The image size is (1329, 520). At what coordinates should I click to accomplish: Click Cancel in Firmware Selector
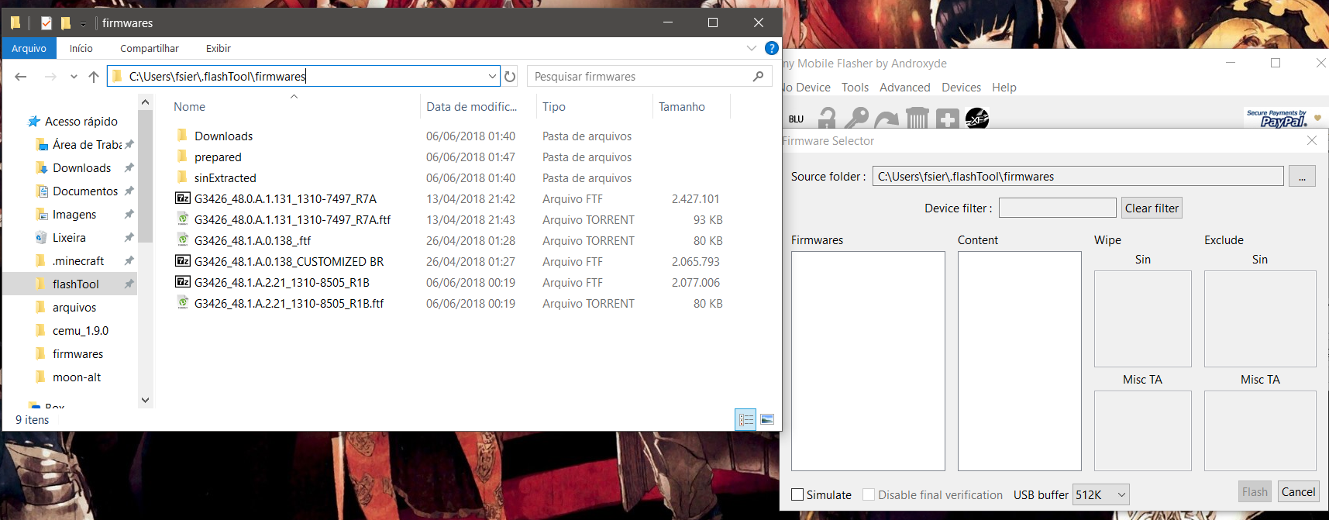(1298, 491)
